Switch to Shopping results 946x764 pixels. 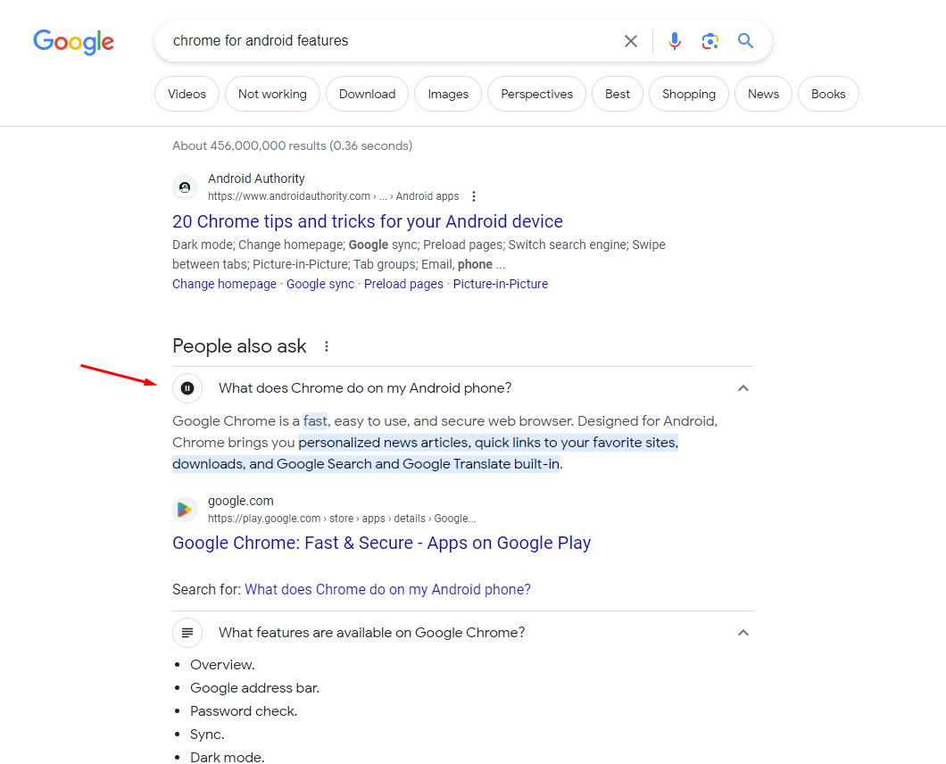pos(689,94)
